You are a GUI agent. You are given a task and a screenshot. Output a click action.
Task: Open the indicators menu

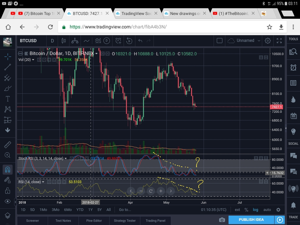point(98,40)
